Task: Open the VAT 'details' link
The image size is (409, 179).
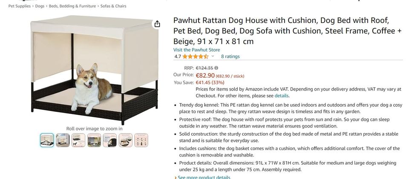Action: point(282,96)
